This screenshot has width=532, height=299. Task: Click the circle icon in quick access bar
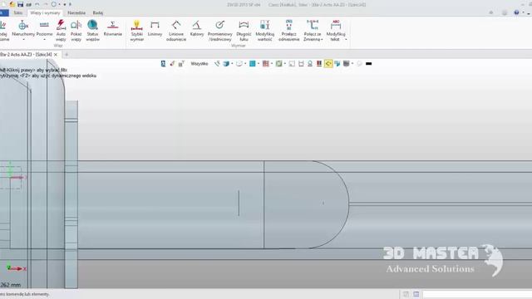point(53,4)
